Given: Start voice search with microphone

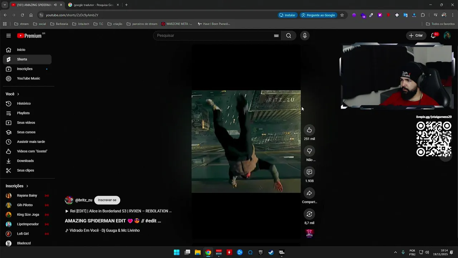Looking at the screenshot, I should coord(305,35).
